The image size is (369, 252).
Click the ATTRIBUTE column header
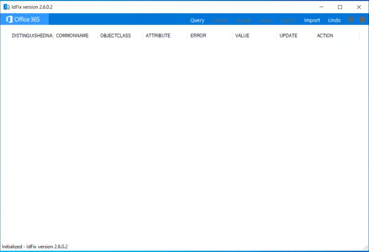[x=158, y=36]
